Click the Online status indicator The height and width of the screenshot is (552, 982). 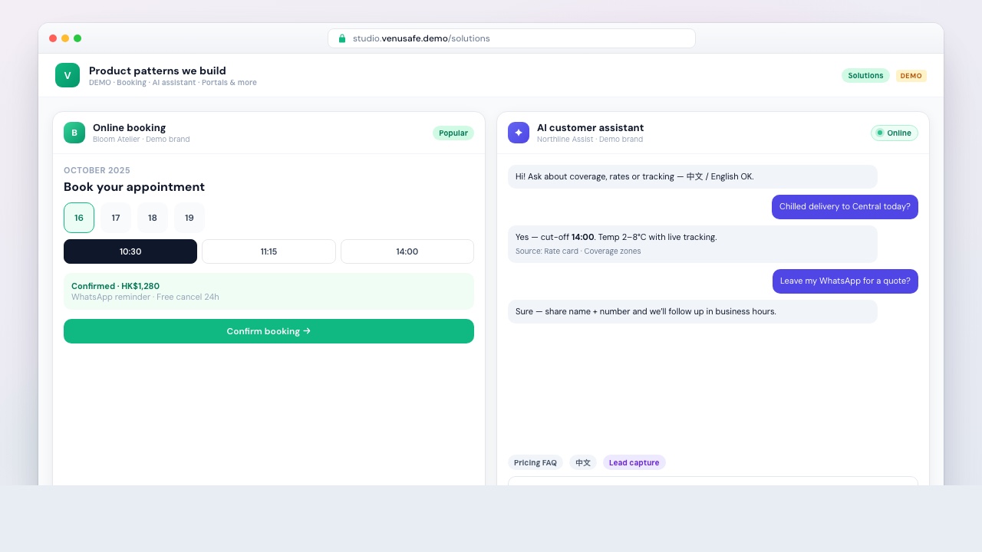pyautogui.click(x=895, y=133)
